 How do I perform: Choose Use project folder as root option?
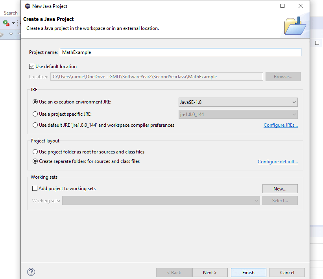tap(35, 152)
